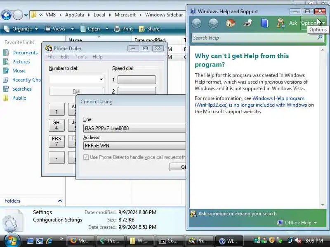
Task: Click the Search Help magnifier icon
Action: point(320,37)
